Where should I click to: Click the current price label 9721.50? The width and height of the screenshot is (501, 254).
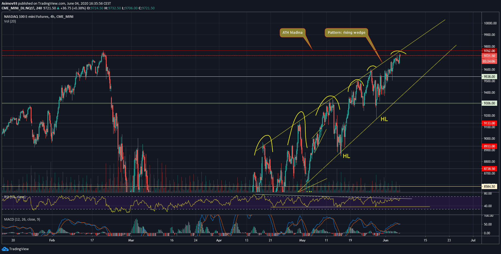tap(489, 56)
